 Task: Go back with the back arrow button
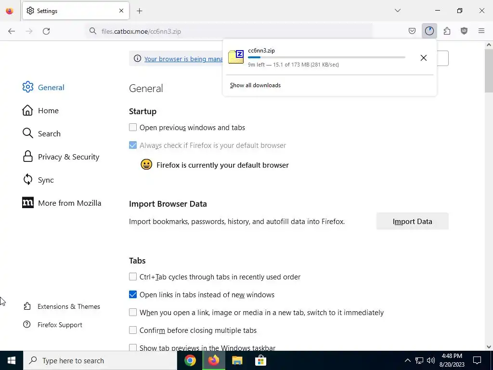(x=12, y=31)
